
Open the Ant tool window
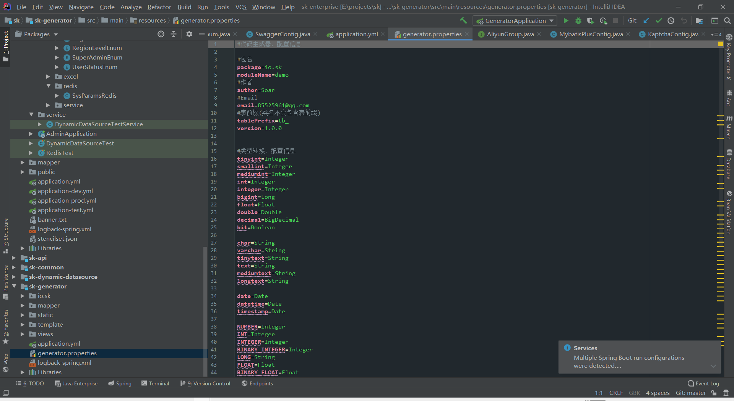[x=729, y=98]
